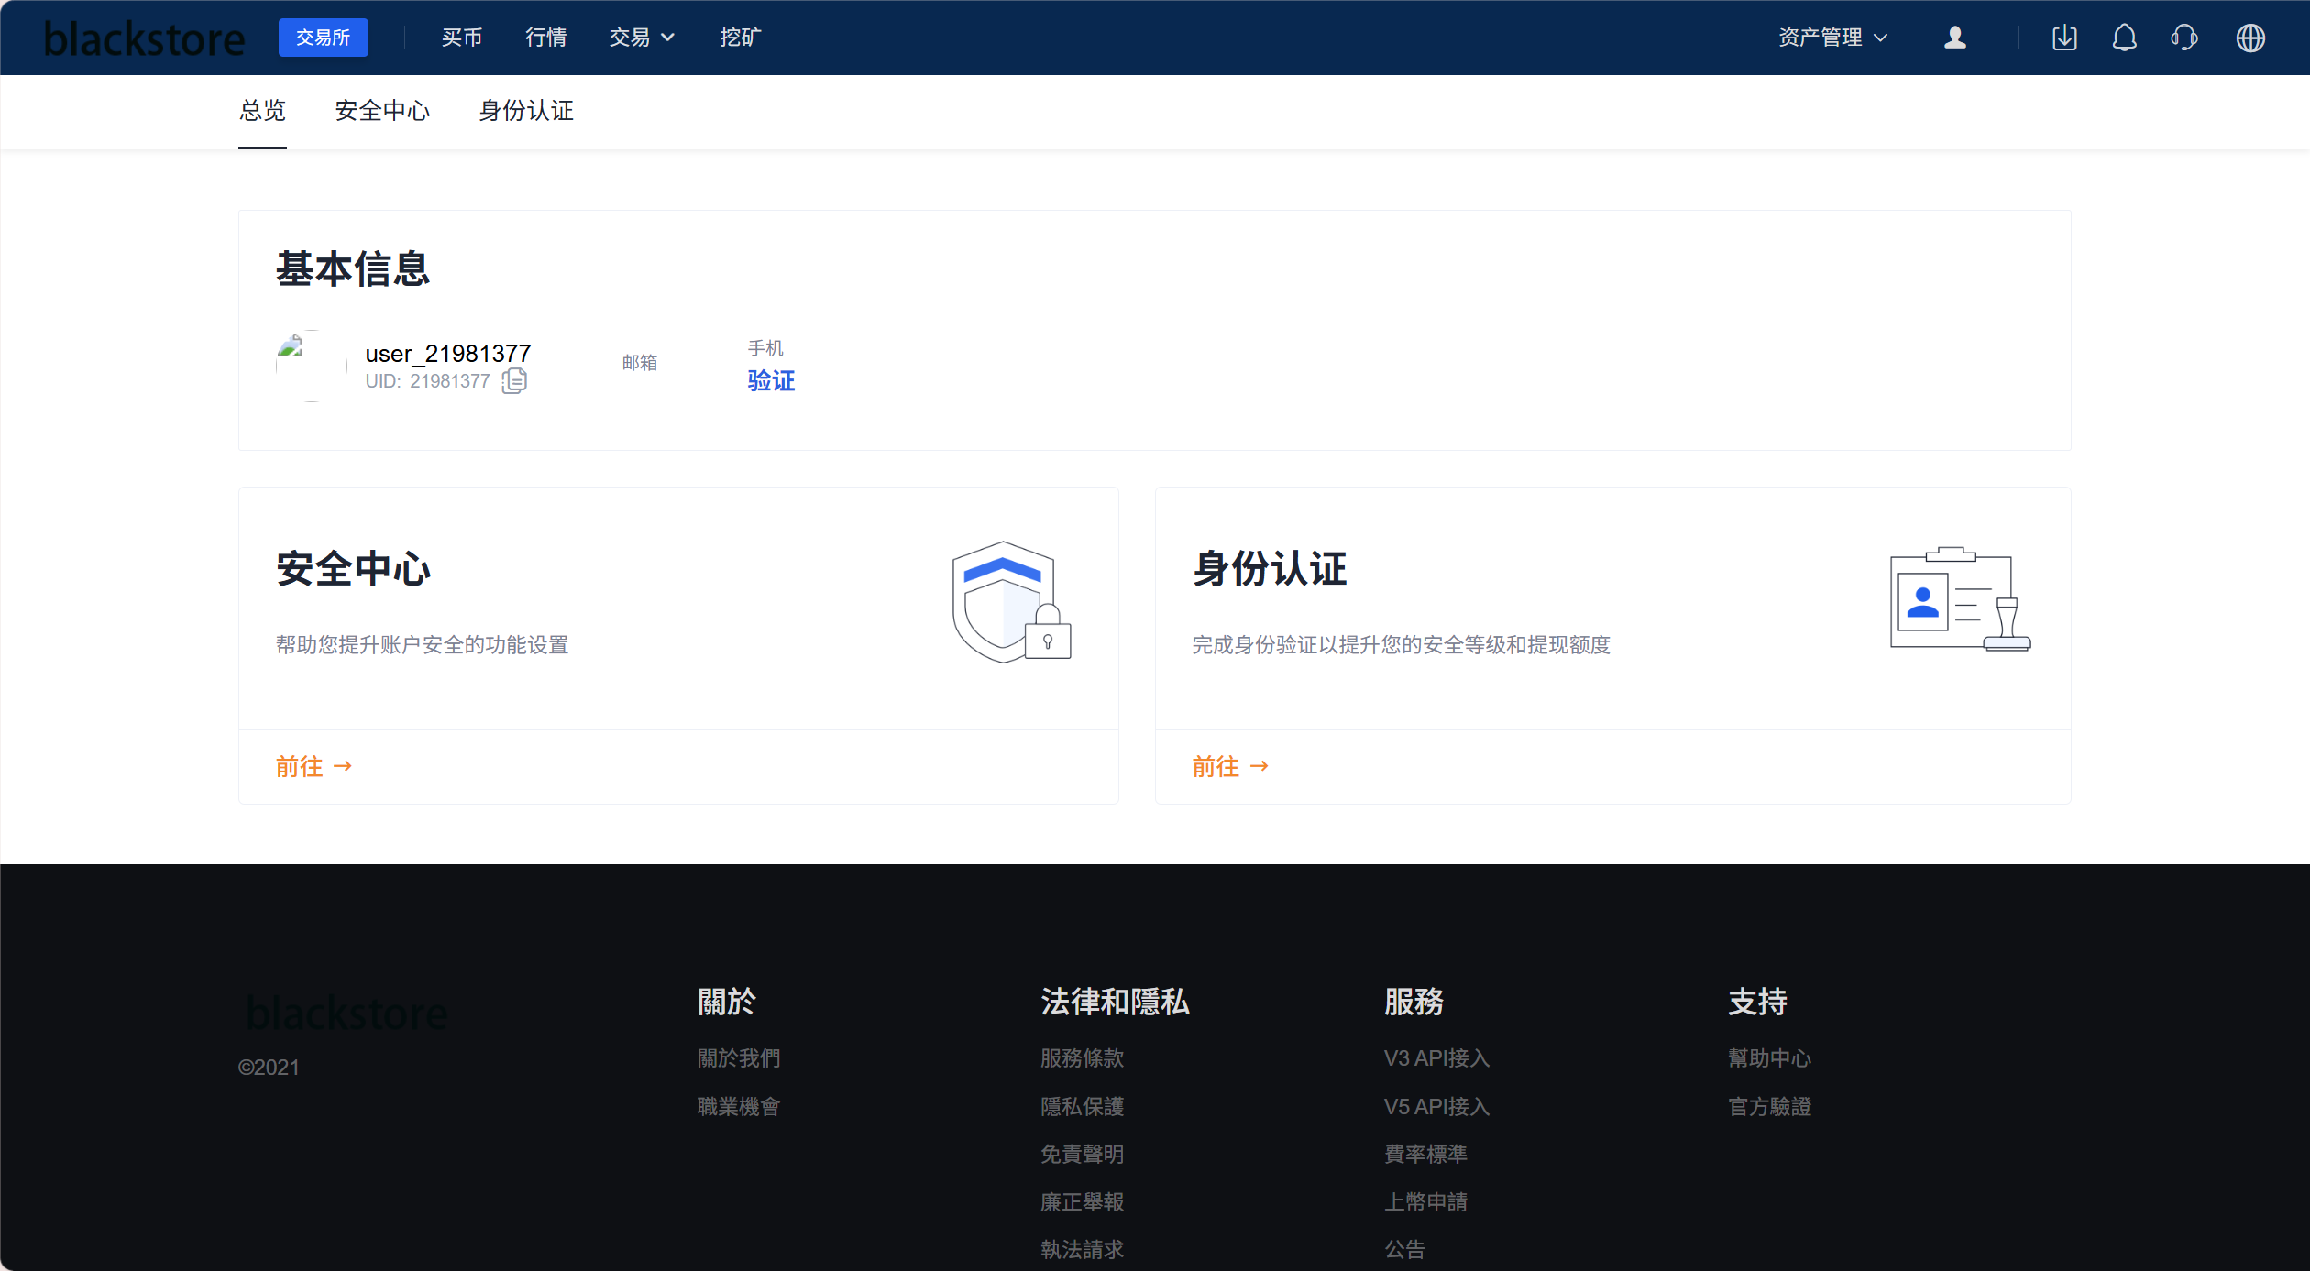
Task: Switch to the 安全中心 tab
Action: (x=381, y=111)
